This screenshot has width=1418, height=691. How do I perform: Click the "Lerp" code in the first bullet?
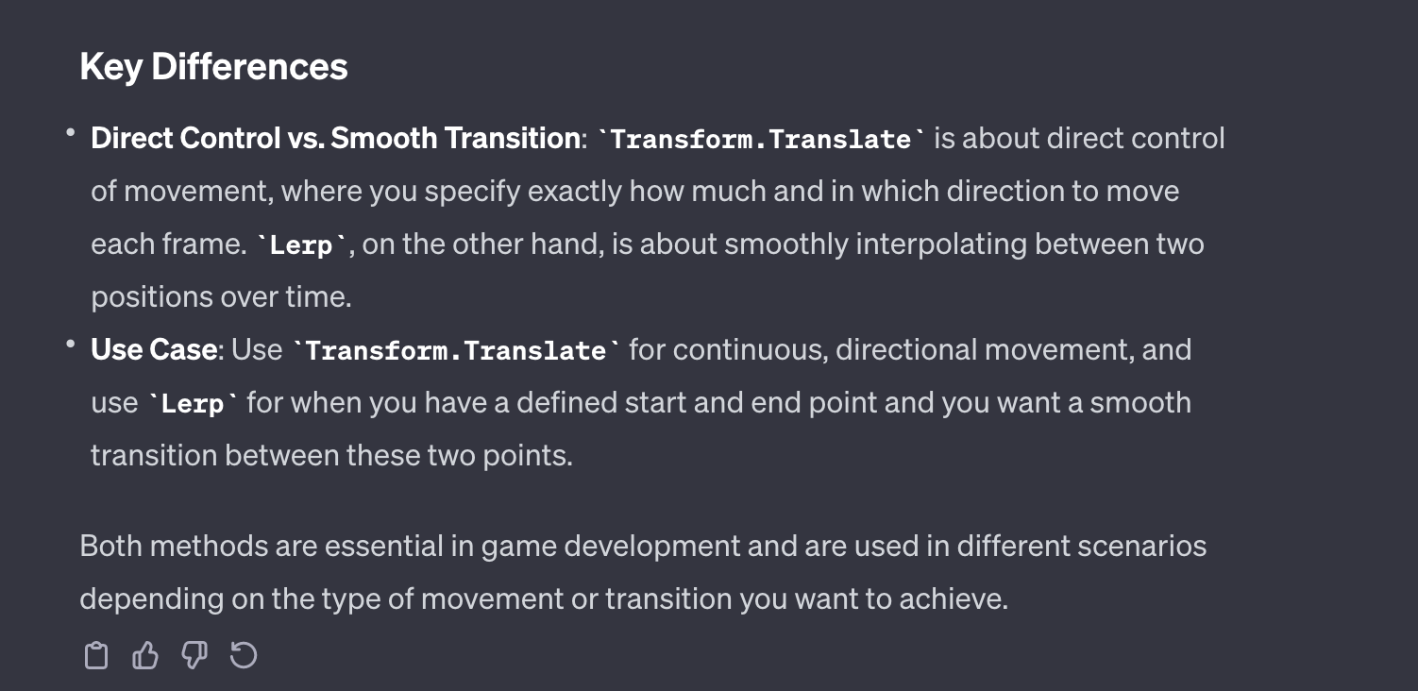[x=302, y=245]
